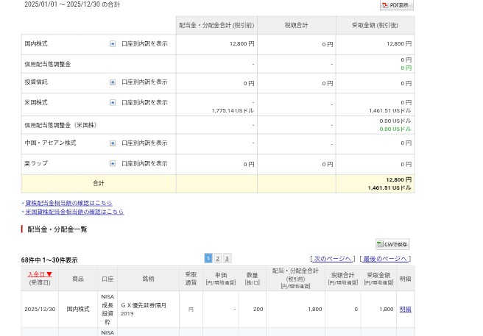Click 口座別内訳を表示 text for 国内株式
This screenshot has width=483, height=336.
coord(144,43)
